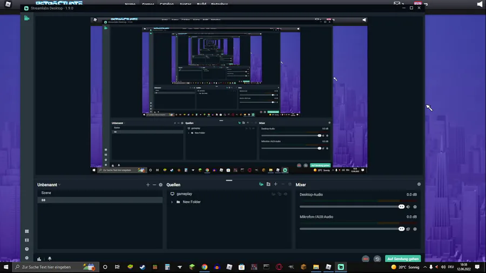Open Mixer advanced settings gear
Screen dimensions: 486x273
418,184
